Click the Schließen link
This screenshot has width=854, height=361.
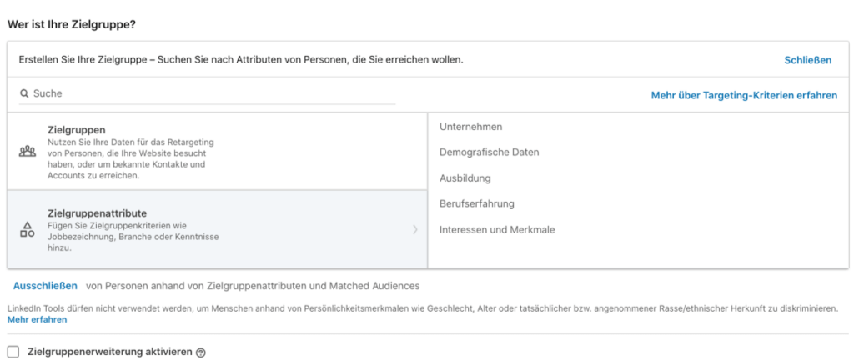click(x=807, y=60)
